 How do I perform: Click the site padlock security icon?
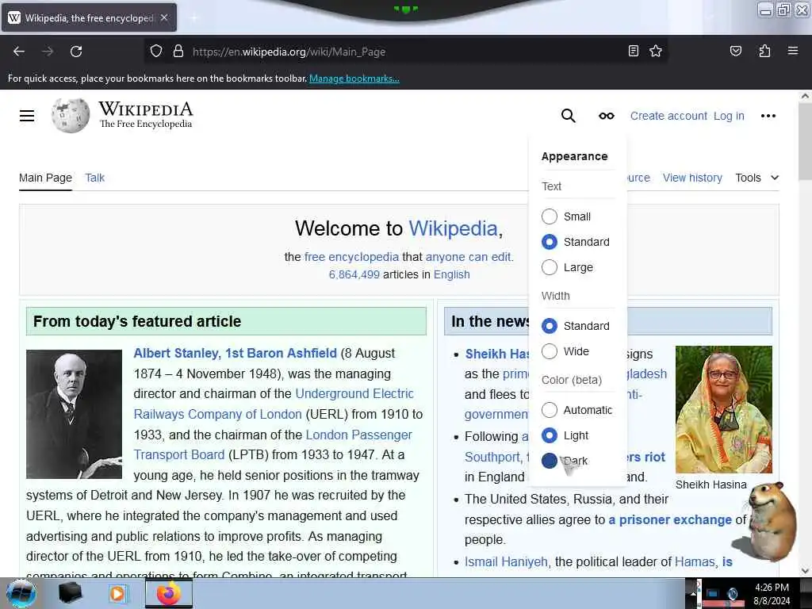coord(178,52)
